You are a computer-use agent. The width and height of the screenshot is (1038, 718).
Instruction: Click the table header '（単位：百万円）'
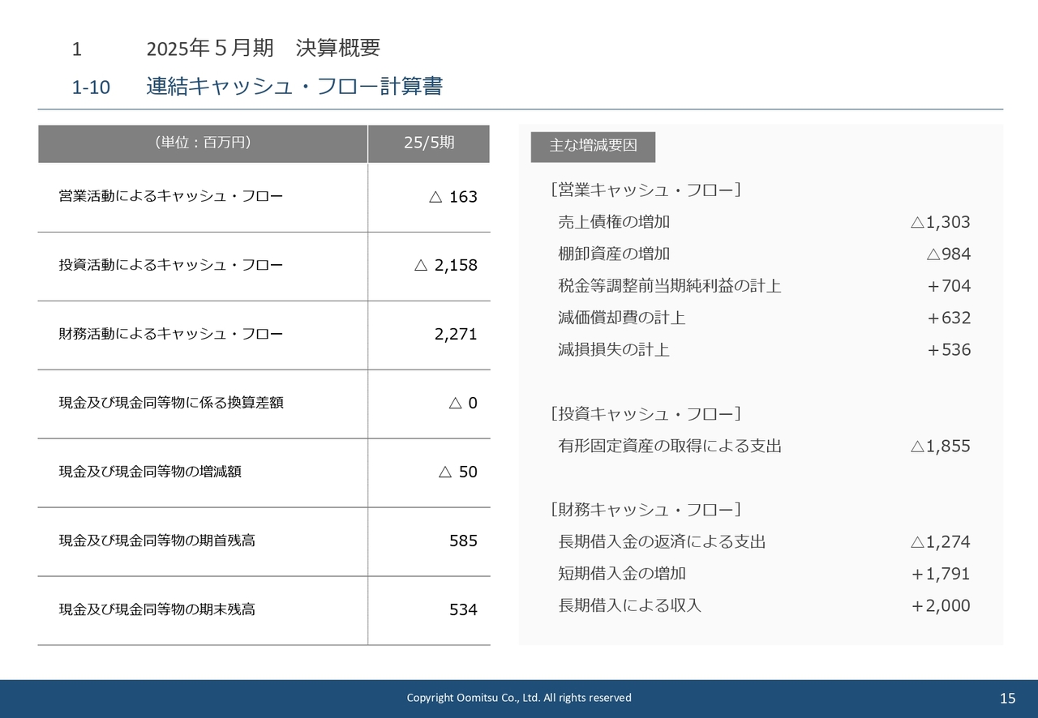203,143
